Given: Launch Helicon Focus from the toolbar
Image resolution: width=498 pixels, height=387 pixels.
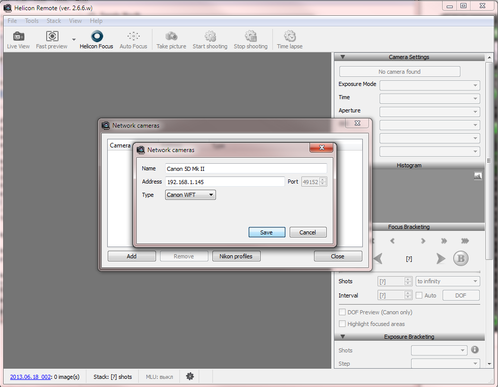Looking at the screenshot, I should coord(97,40).
